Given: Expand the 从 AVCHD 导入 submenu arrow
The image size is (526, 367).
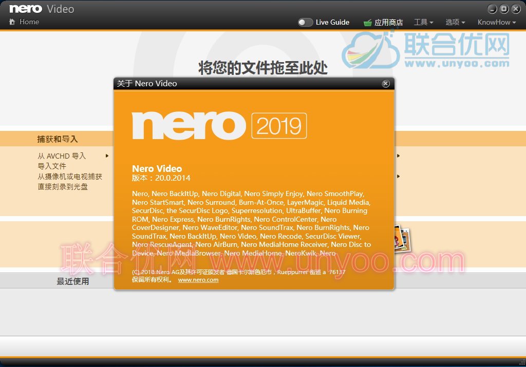Looking at the screenshot, I should click(107, 156).
